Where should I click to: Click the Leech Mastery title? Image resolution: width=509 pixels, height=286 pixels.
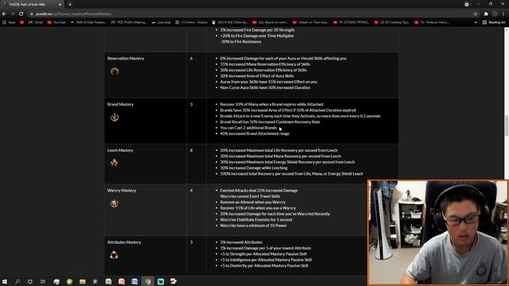click(120, 150)
